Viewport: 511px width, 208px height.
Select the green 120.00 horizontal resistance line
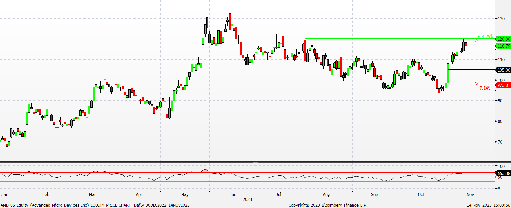(x=400, y=39)
